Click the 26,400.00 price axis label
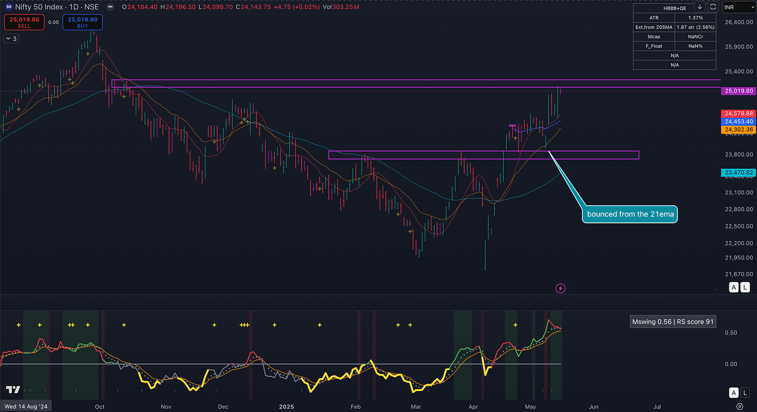Screen dimensions: 757x412 point(739,22)
